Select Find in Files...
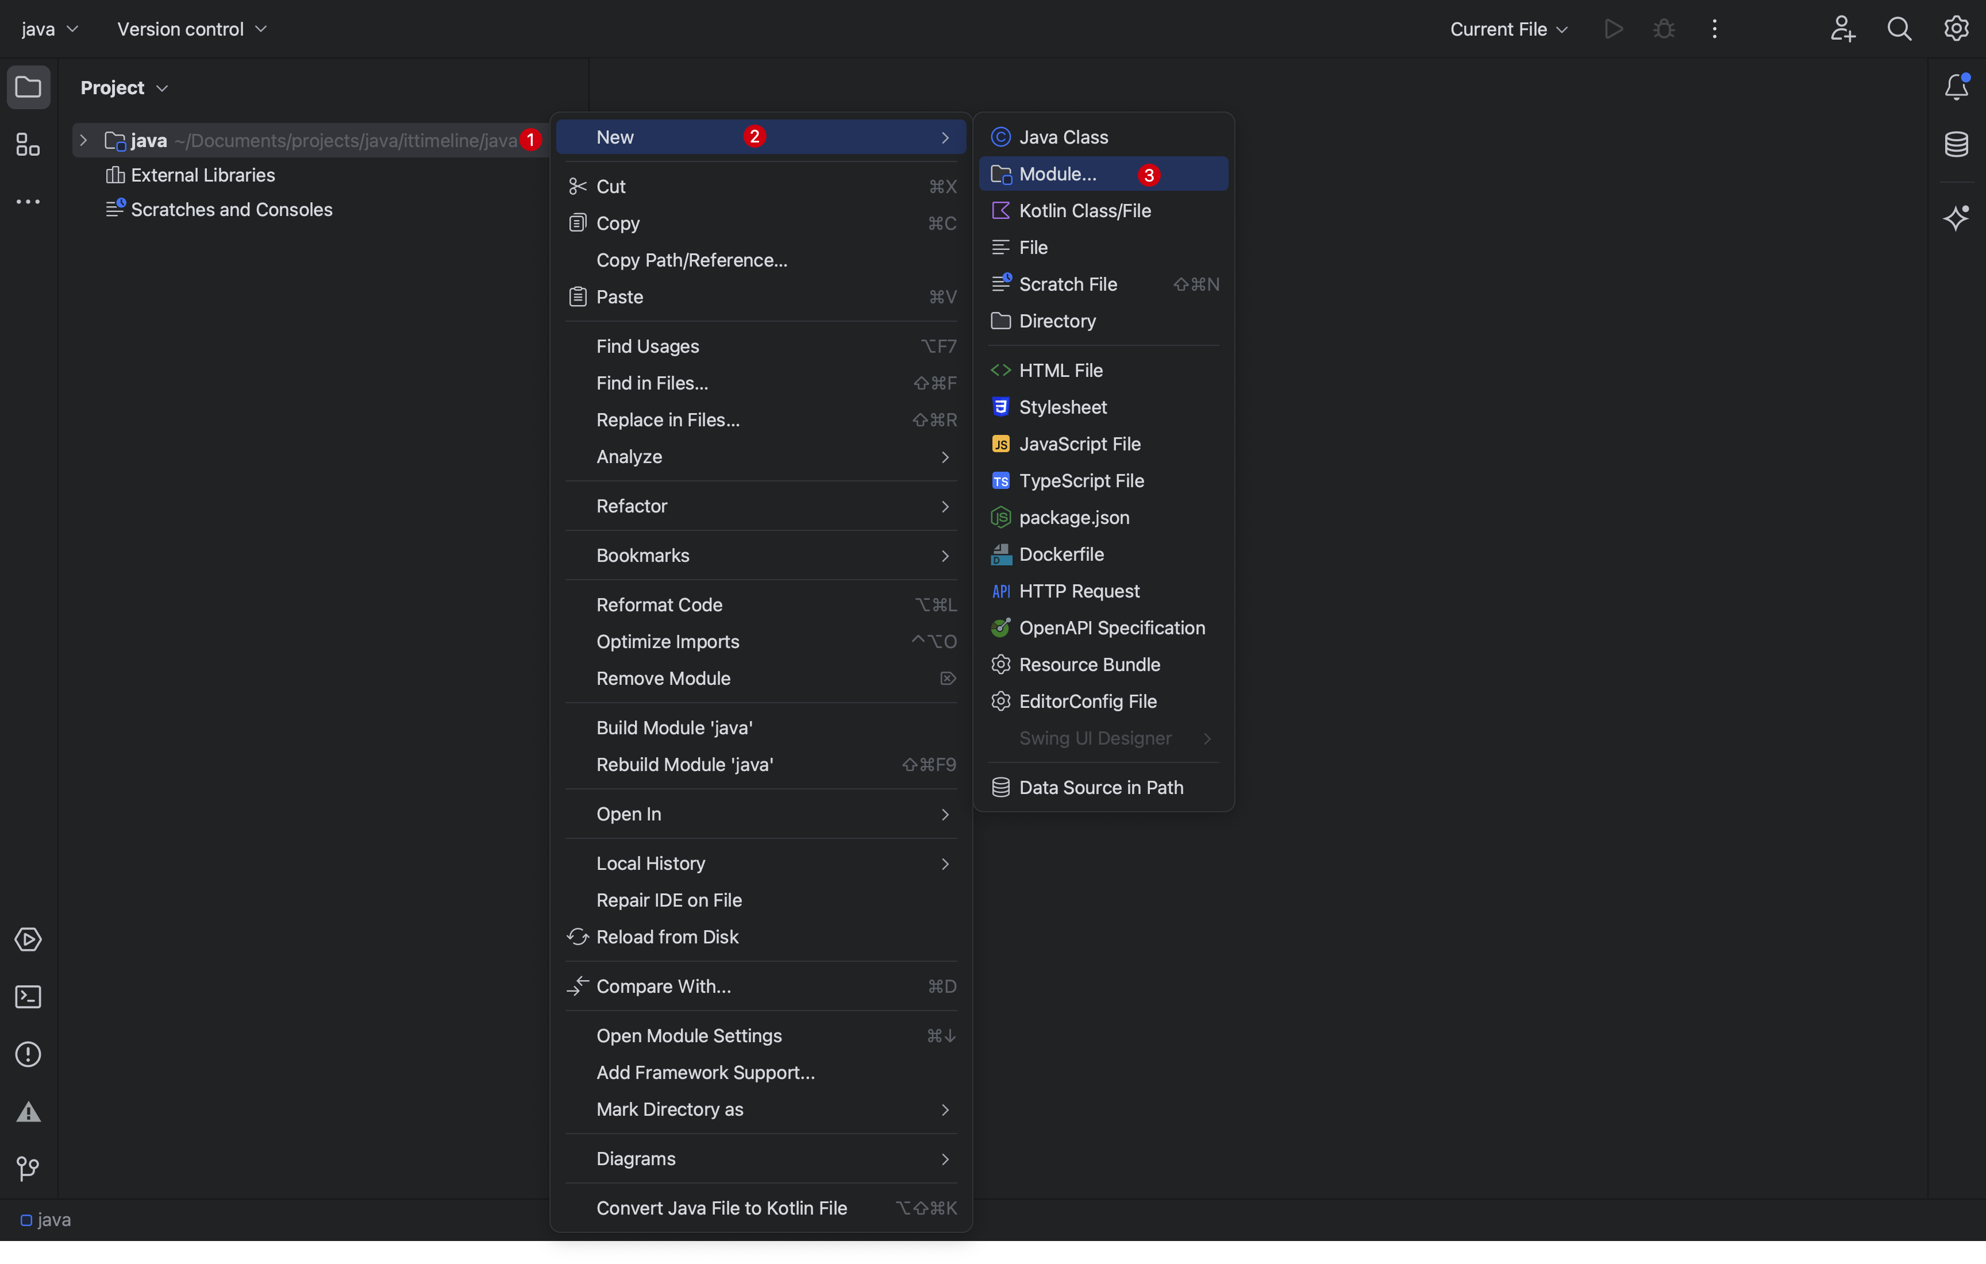Viewport: 1986px width, 1264px height. [x=760, y=383]
